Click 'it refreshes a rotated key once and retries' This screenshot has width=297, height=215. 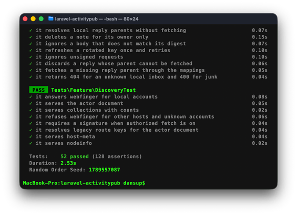point(103,51)
